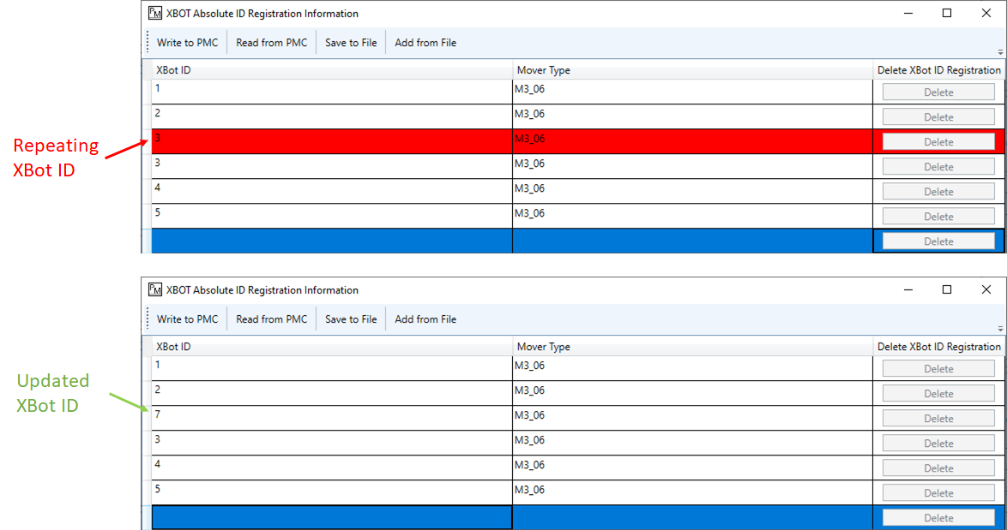This screenshot has height=530, width=1007.
Task: Click XBot ID column header in top window
Action: [x=331, y=70]
